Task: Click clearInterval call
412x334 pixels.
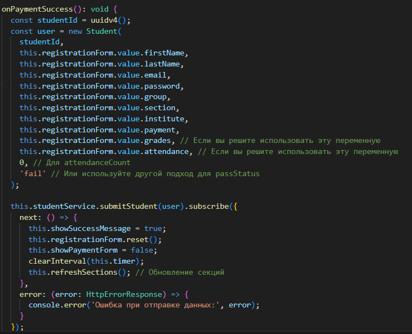Action: click(86, 261)
